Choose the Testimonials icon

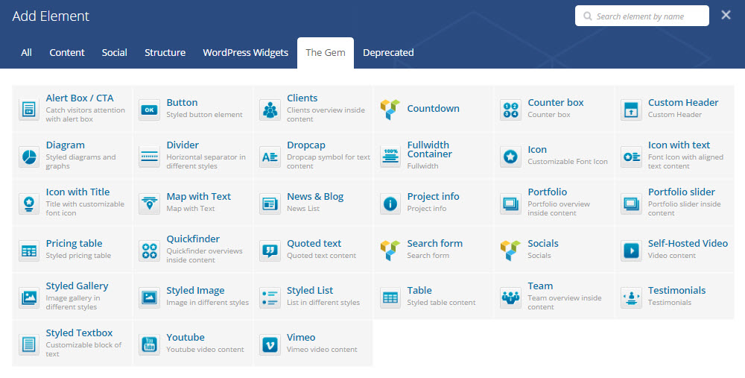coord(631,297)
